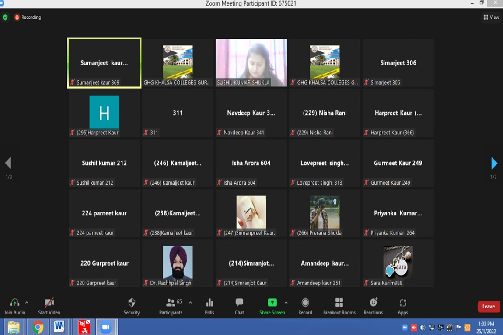The image size is (503, 335).
Task: Expand the audio options arrow beside Join Audio
Action: [27, 302]
